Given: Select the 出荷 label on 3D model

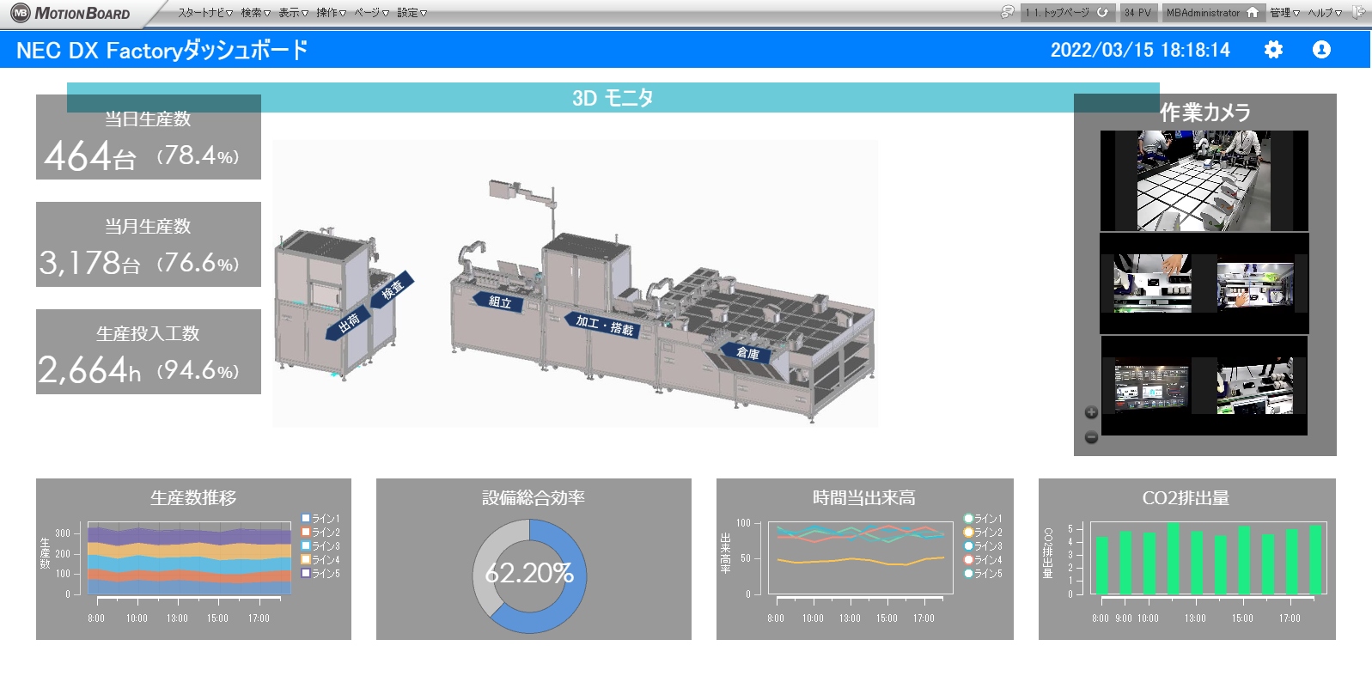Looking at the screenshot, I should coord(349,324).
